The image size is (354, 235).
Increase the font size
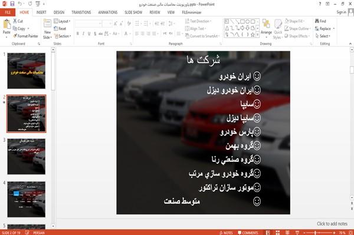click(116, 24)
